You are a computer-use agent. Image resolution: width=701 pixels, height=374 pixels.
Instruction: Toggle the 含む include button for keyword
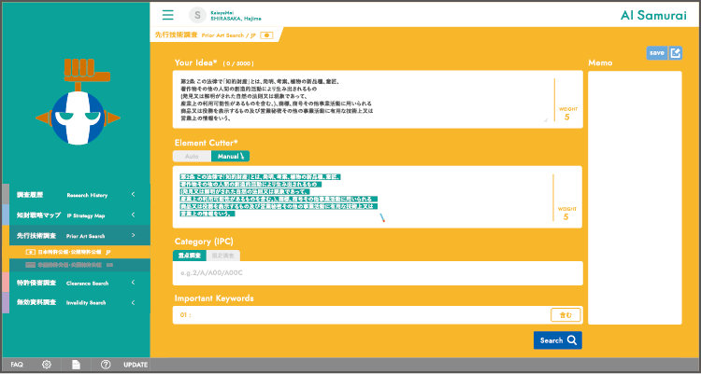coord(564,315)
